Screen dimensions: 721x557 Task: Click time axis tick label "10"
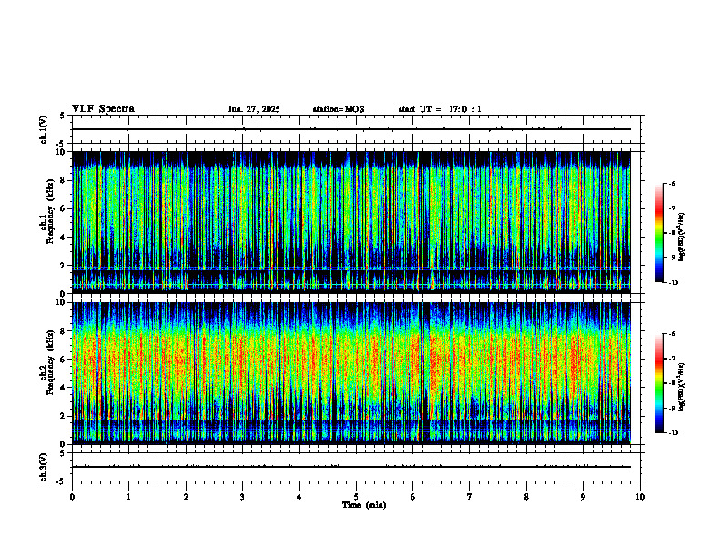pyautogui.click(x=640, y=497)
